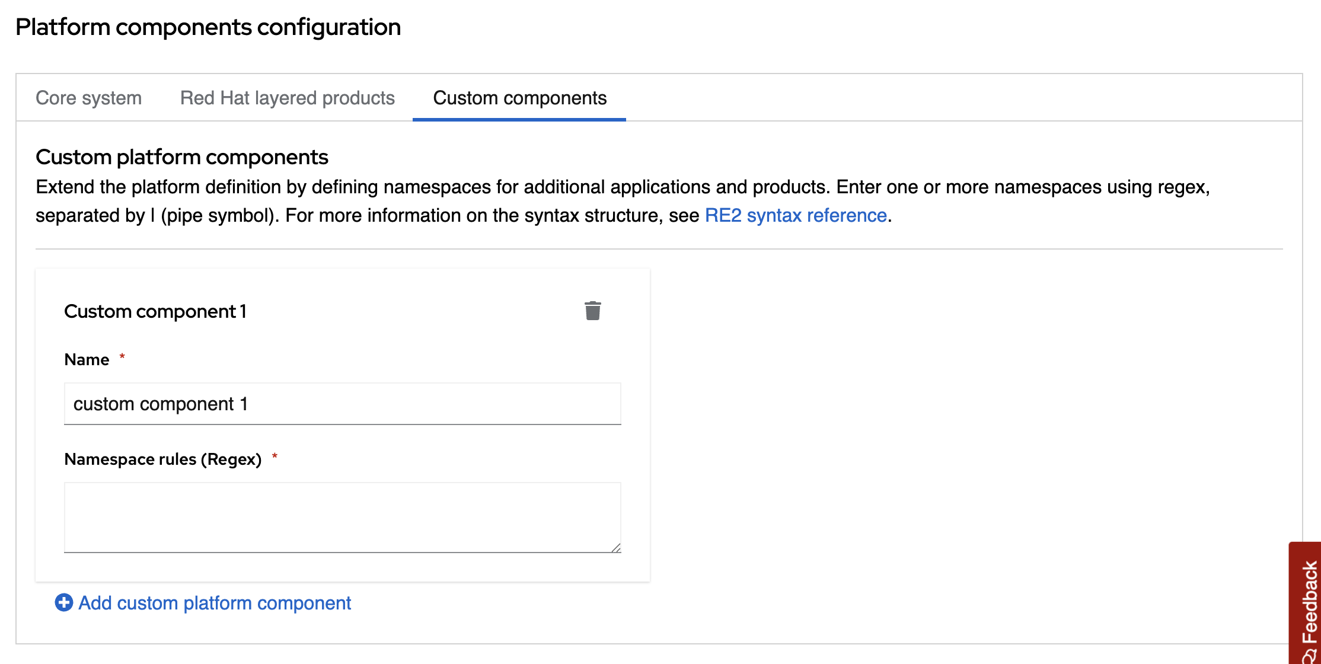Click inside the Namespace rules regex textarea
This screenshot has height=664, width=1321.
point(342,517)
